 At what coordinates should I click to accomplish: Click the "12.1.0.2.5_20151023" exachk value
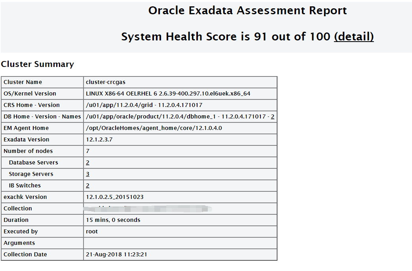tap(115, 197)
